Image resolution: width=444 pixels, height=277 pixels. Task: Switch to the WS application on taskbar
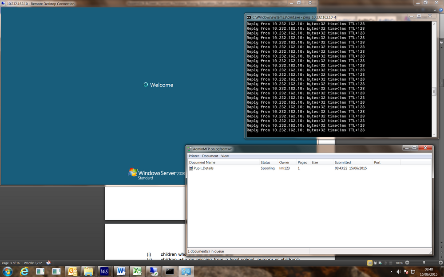pyautogui.click(x=104, y=272)
